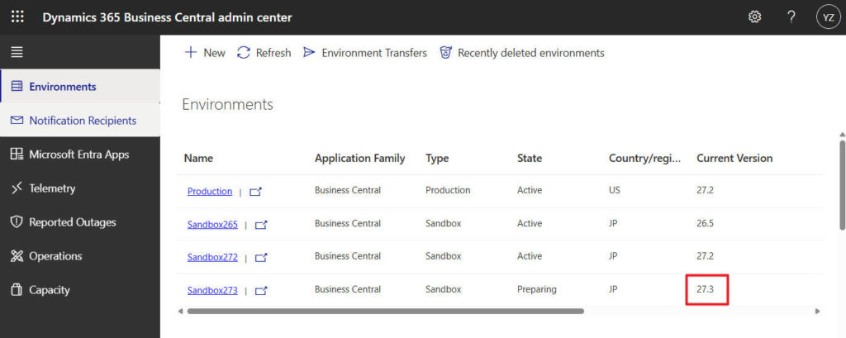Open the YZ account avatar
The image size is (846, 338).
827,17
